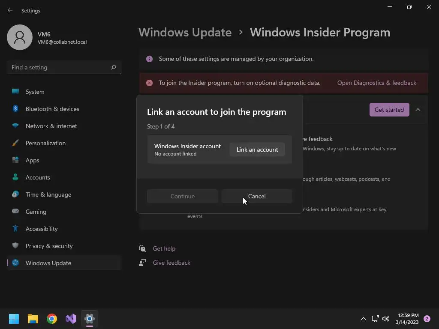
Task: Open File Explorer from the taskbar
Action: pos(33,319)
